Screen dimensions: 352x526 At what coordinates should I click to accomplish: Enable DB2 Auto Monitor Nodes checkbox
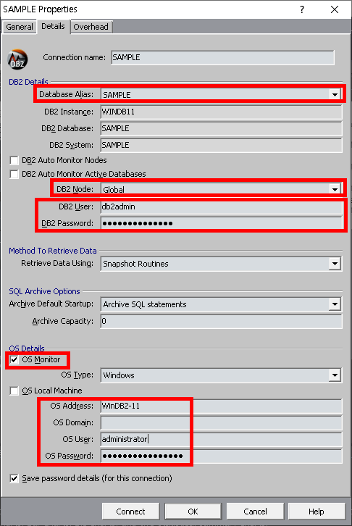(14, 161)
